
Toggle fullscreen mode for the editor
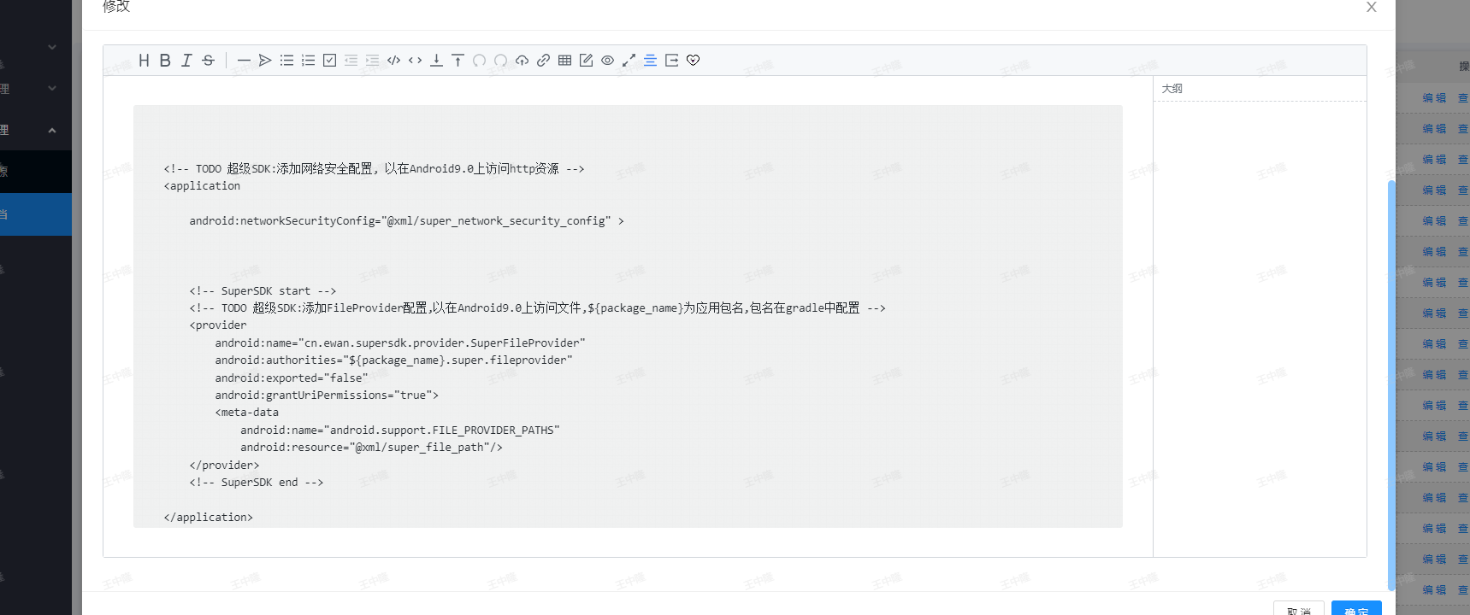[629, 61]
